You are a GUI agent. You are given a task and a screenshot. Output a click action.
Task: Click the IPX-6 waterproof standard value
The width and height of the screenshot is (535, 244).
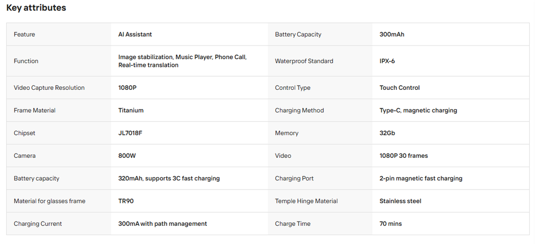click(x=387, y=61)
